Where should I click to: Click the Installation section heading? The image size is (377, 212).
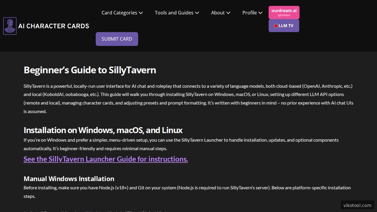click(103, 130)
